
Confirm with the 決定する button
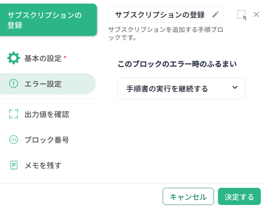click(239, 197)
